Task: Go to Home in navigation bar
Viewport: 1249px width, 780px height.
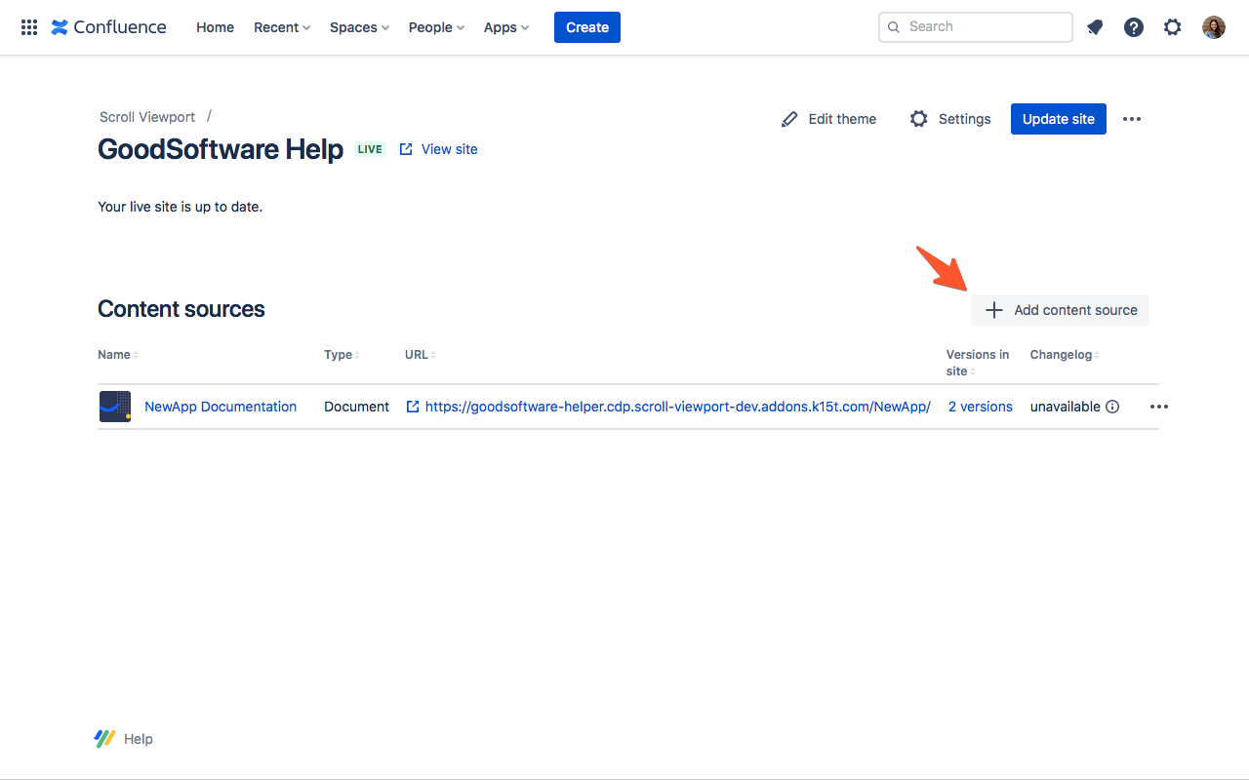Action: (215, 27)
